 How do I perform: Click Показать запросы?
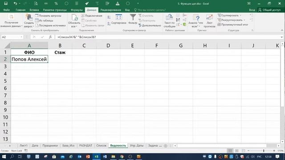coord(49,16)
